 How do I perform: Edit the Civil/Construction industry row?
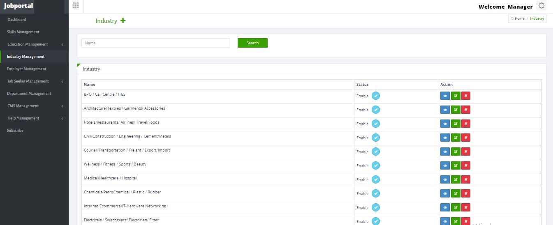pyautogui.click(x=456, y=138)
